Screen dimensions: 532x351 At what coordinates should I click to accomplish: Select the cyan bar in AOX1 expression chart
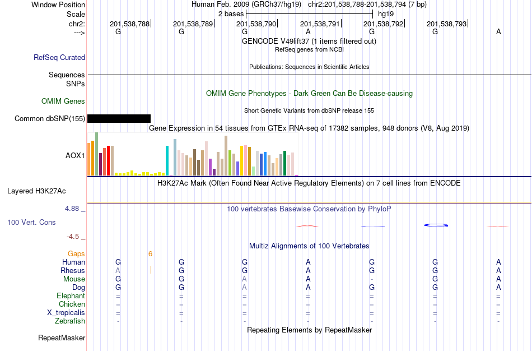[x=167, y=160]
